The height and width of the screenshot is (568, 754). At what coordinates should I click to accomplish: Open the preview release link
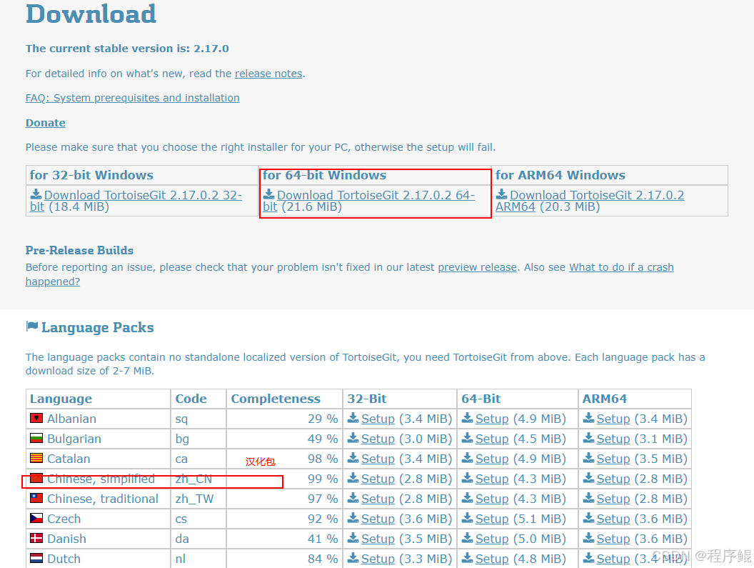click(477, 267)
